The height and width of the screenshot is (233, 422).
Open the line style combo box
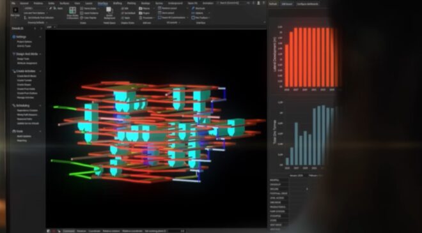[36, 8]
